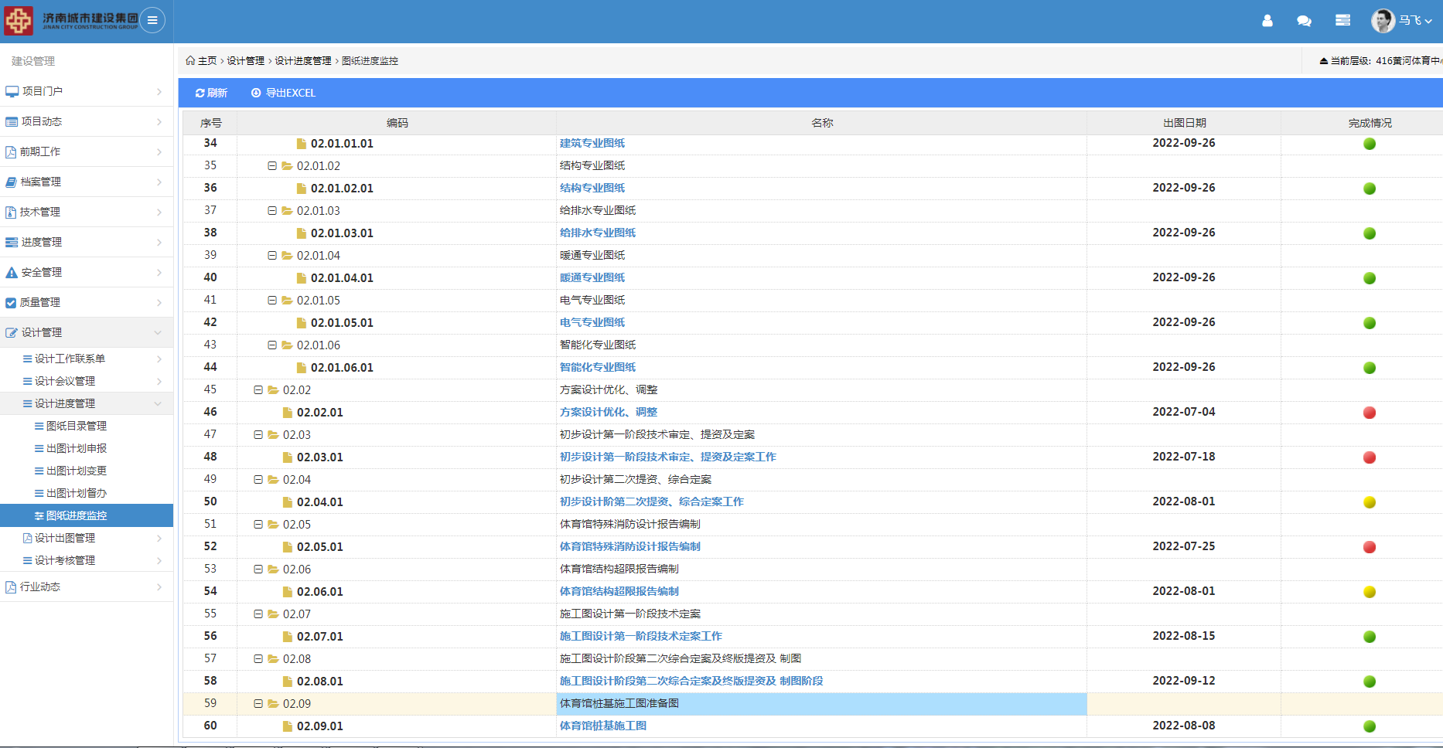Click the 导出EXCEL export button
The height and width of the screenshot is (748, 1443).
coord(283,93)
